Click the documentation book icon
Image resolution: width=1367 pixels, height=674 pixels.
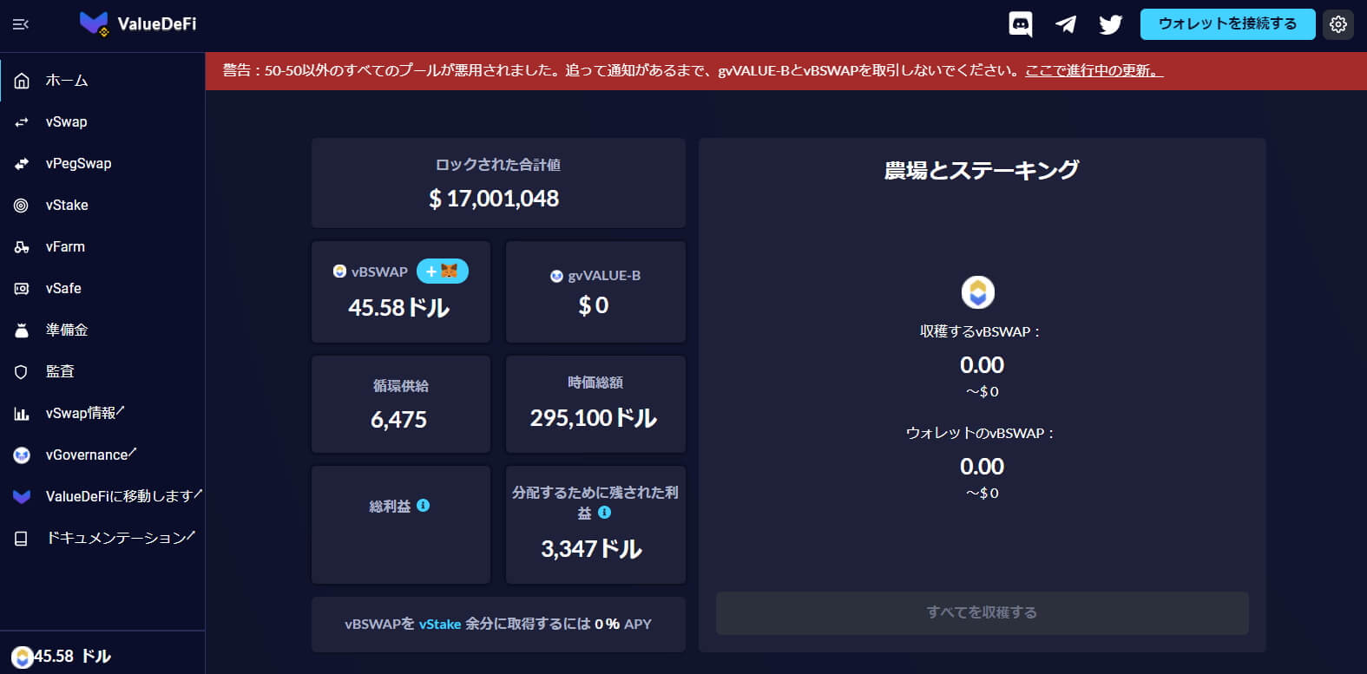coord(22,539)
